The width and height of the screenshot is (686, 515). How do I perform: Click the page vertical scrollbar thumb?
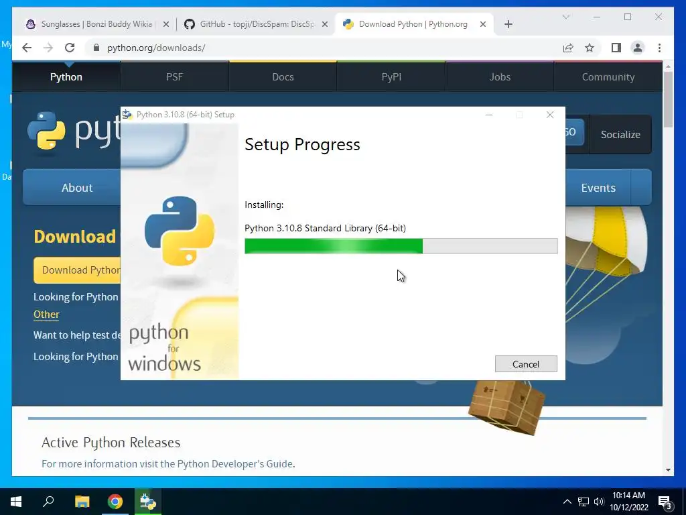point(668,99)
